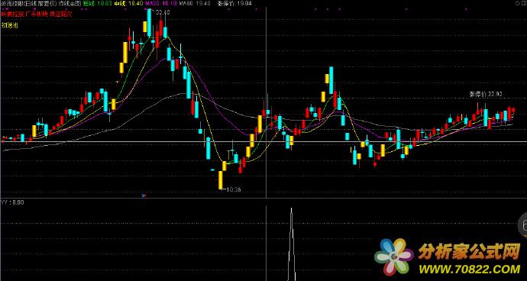Click the colorful flower logo icon

click(x=393, y=257)
